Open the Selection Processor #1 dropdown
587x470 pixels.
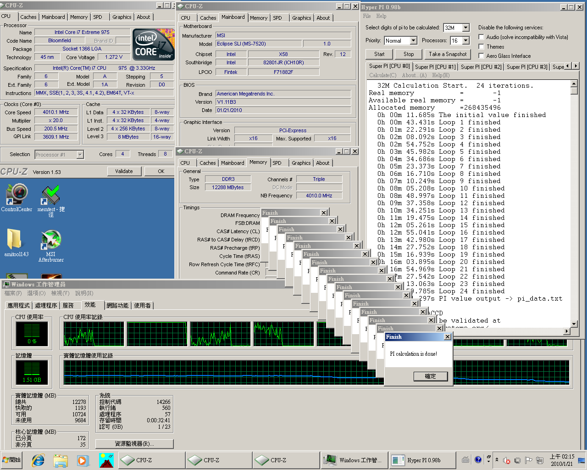pos(80,155)
